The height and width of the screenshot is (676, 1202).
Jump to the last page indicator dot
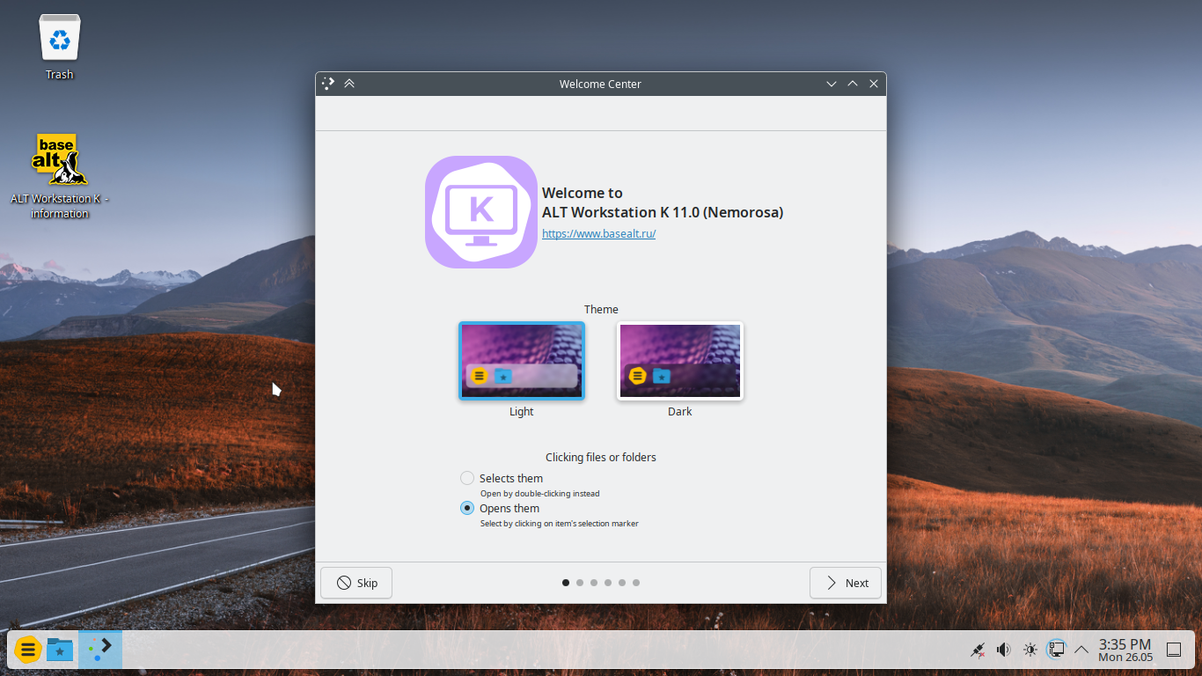636,583
